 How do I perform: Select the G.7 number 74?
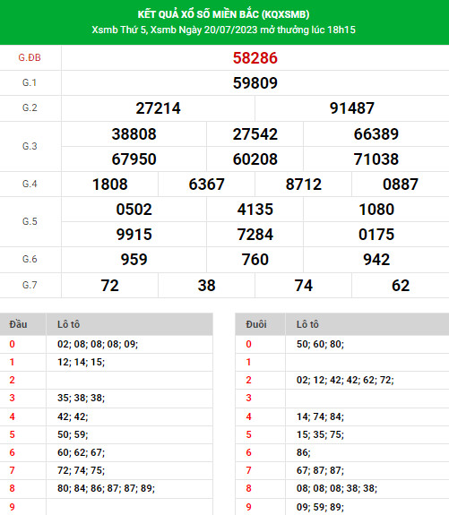tap(304, 285)
